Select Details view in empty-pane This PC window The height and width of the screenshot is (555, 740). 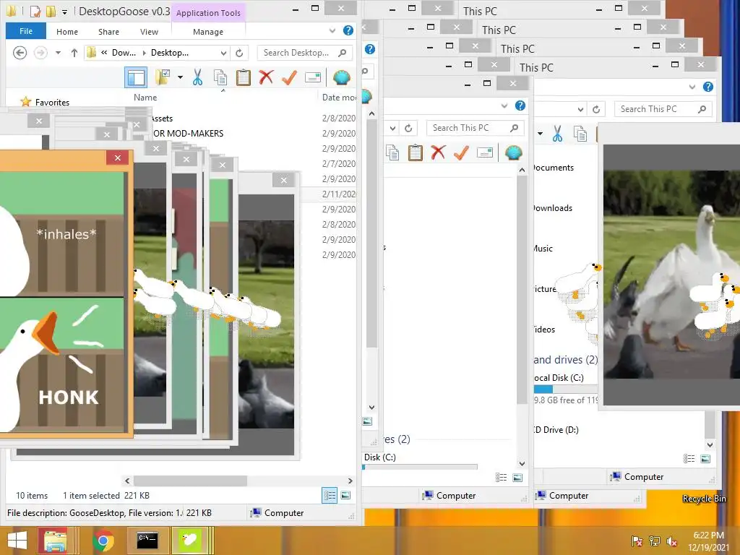coord(502,478)
